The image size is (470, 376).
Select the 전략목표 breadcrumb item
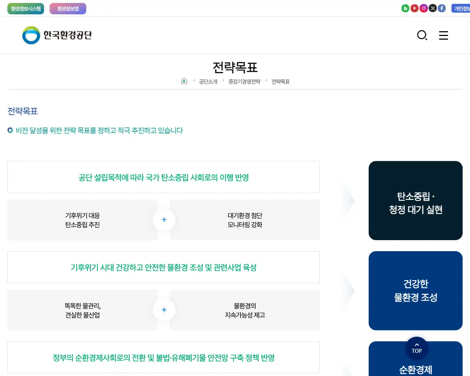[x=280, y=82]
